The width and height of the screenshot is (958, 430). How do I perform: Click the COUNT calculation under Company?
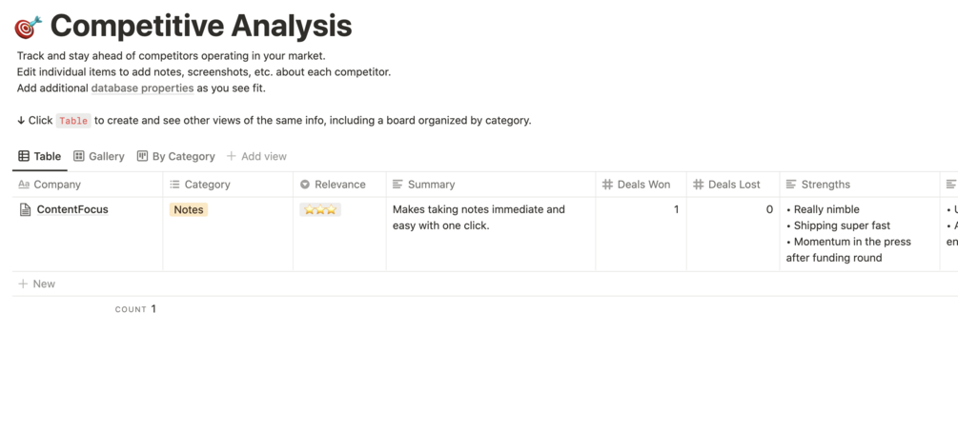point(135,309)
